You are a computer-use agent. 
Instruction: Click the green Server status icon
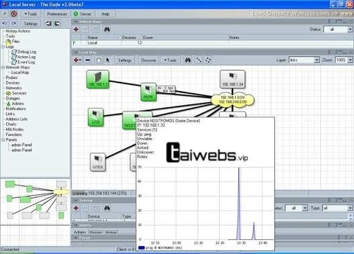(76, 14)
